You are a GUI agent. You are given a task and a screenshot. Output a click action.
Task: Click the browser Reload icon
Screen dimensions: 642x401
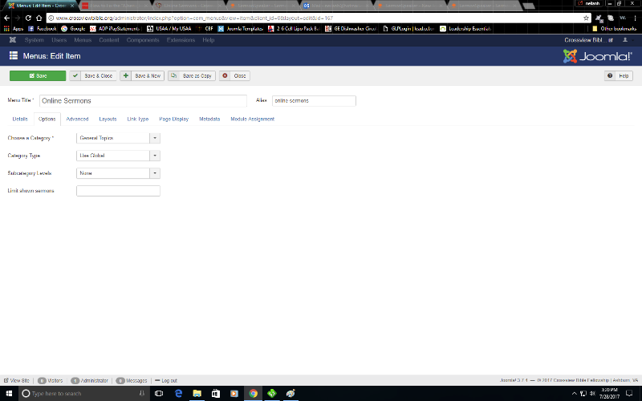pos(28,18)
